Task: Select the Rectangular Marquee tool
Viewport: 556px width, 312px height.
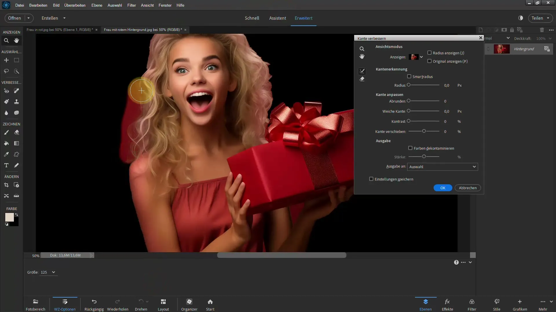Action: (x=17, y=60)
